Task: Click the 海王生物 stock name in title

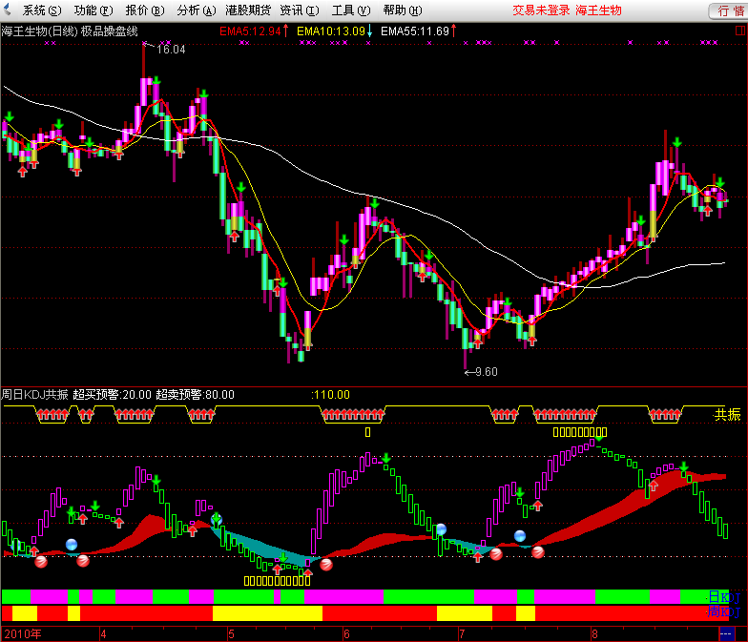Action: pyautogui.click(x=598, y=10)
